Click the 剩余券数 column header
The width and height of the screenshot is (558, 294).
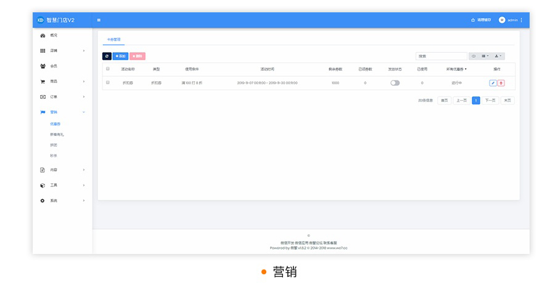point(335,70)
